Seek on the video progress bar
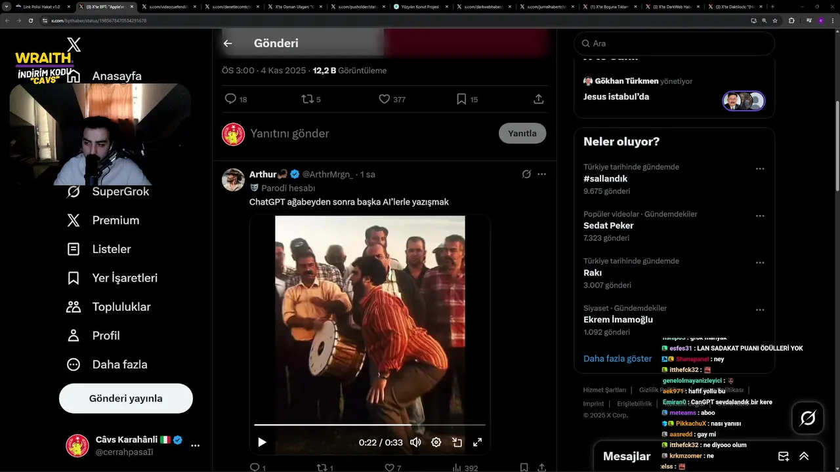The image size is (840, 472). point(369,425)
